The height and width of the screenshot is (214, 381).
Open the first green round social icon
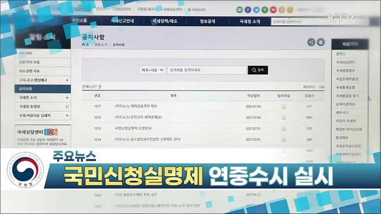[x=239, y=10]
